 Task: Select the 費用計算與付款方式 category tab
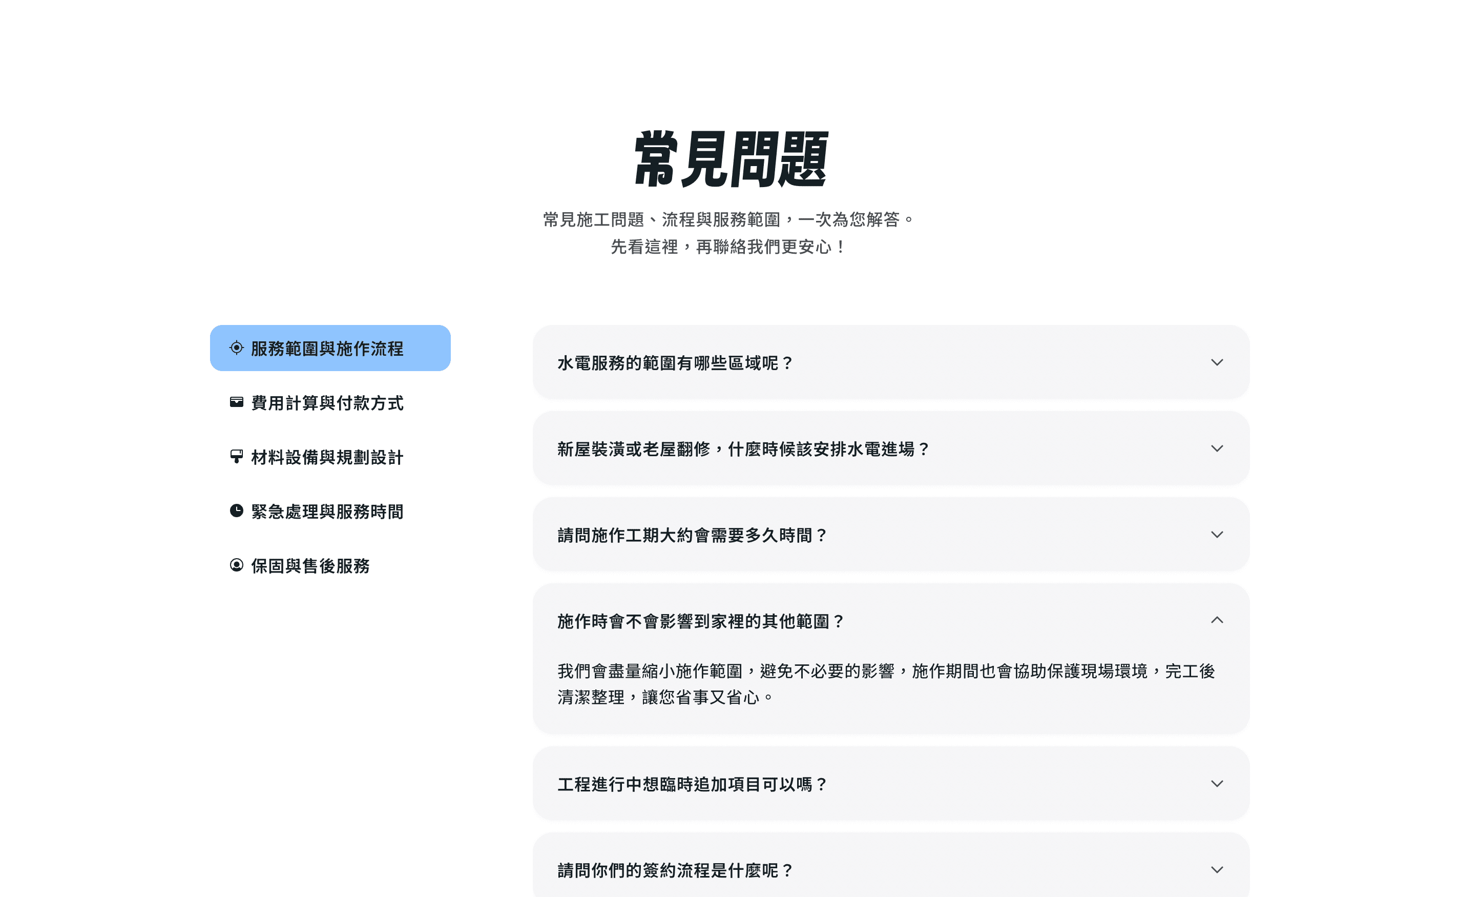(x=327, y=403)
